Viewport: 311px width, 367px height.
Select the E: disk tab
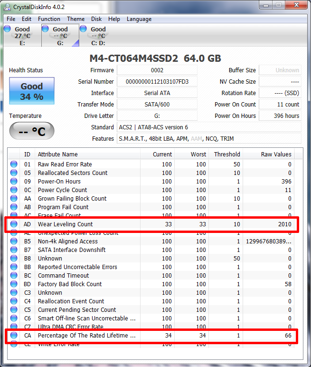pyautogui.click(x=22, y=36)
